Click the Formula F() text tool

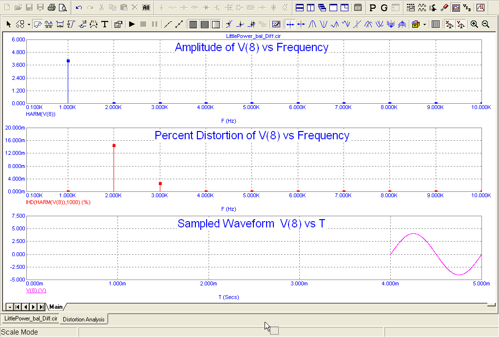94,24
